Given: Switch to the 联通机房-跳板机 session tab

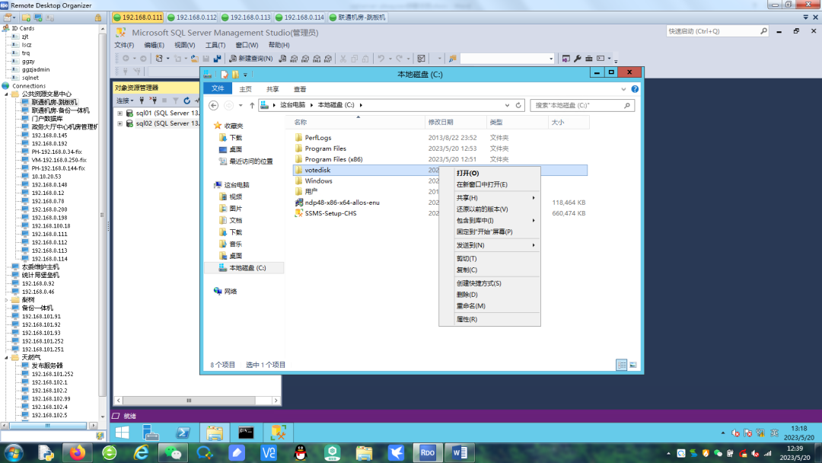Looking at the screenshot, I should pos(358,18).
